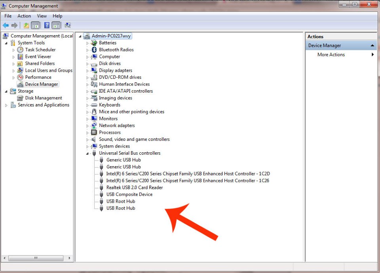Open the File menu
The image size is (380, 273).
[x=8, y=16]
